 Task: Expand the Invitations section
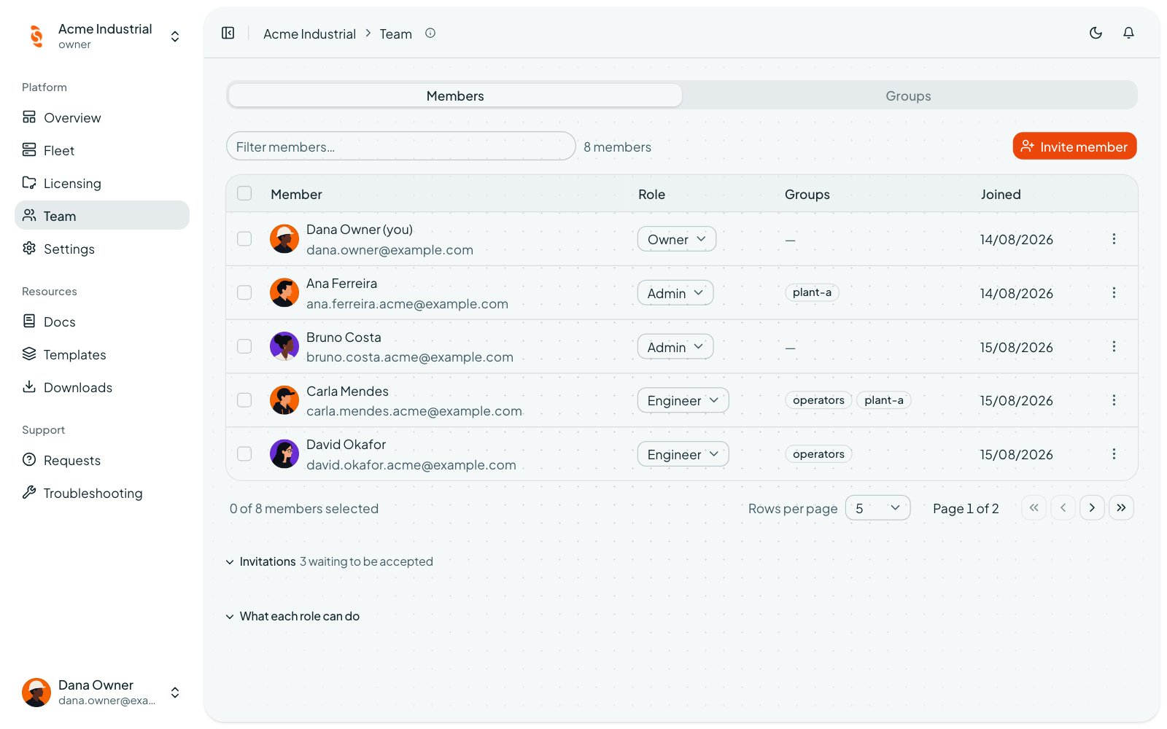tap(330, 561)
